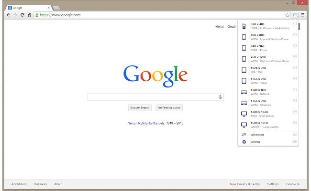Screen dimensions: 311x191
Task: Maximize the Chrome window
Action: click(x=294, y=3)
